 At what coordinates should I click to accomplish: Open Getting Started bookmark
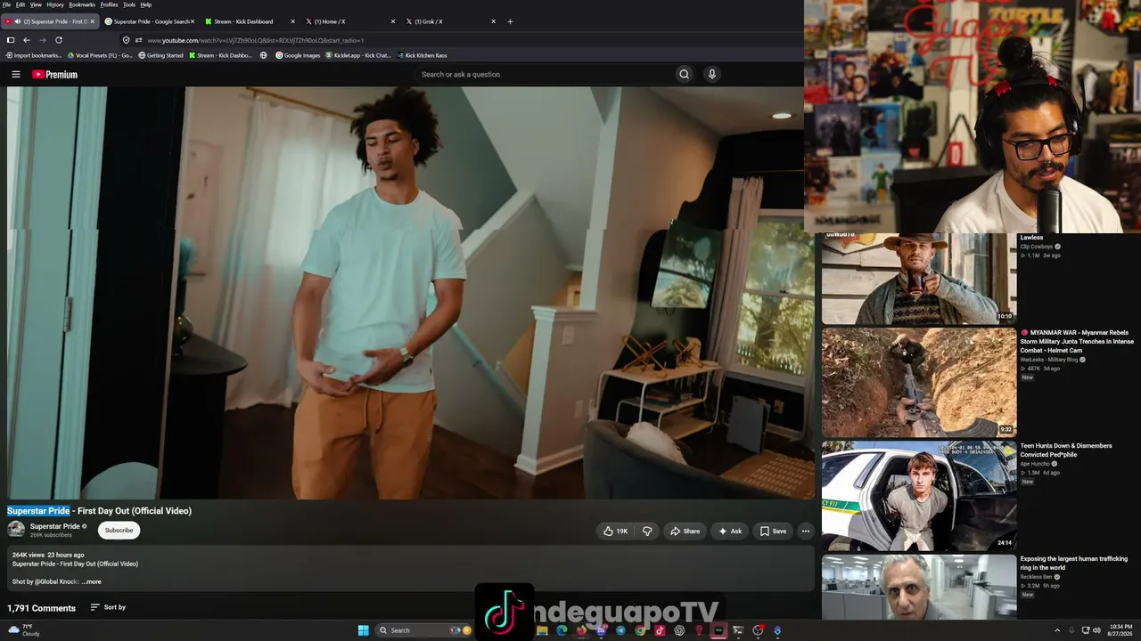click(x=160, y=55)
